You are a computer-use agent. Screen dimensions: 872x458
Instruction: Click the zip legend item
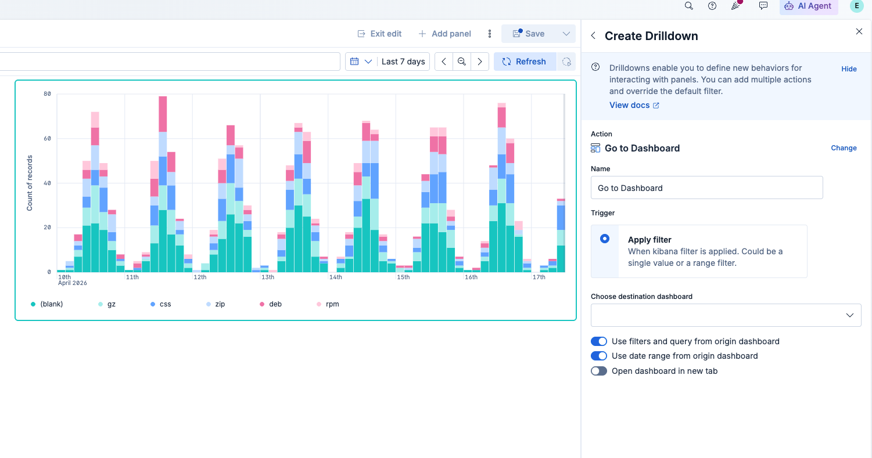click(x=216, y=304)
